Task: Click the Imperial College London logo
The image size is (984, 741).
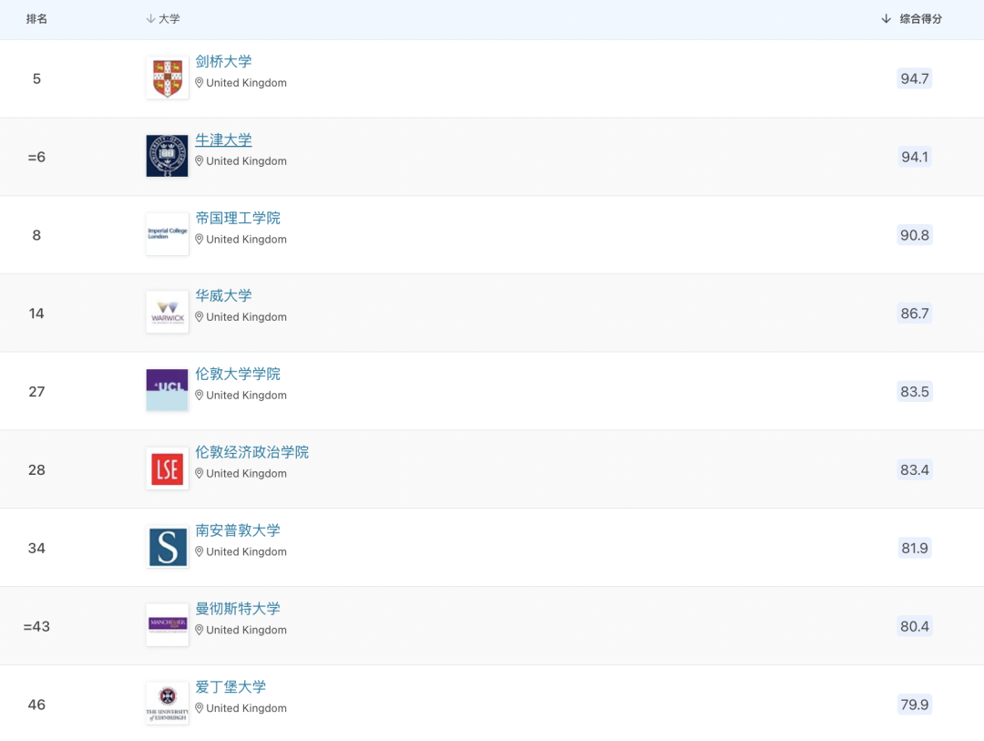Action: coord(168,234)
